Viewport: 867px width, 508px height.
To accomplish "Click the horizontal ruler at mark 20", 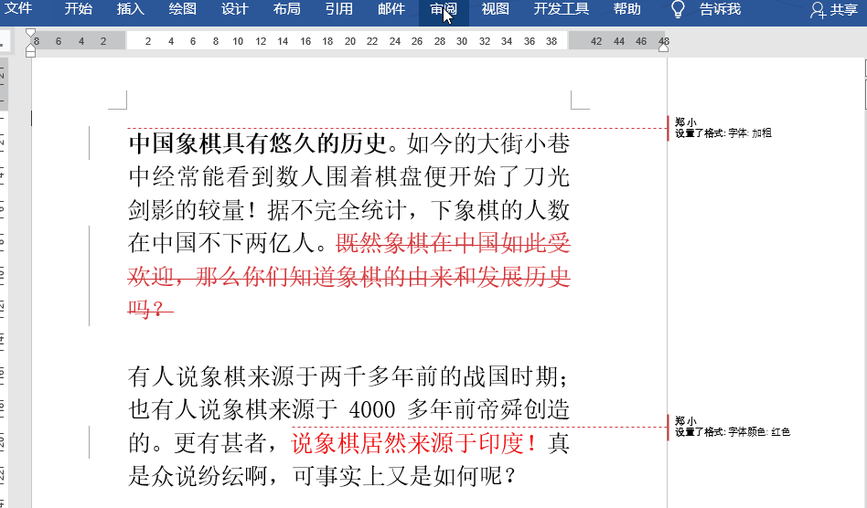I will click(349, 42).
